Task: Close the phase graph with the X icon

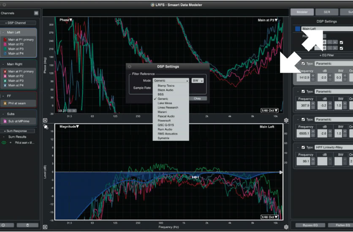Action: coord(45,120)
